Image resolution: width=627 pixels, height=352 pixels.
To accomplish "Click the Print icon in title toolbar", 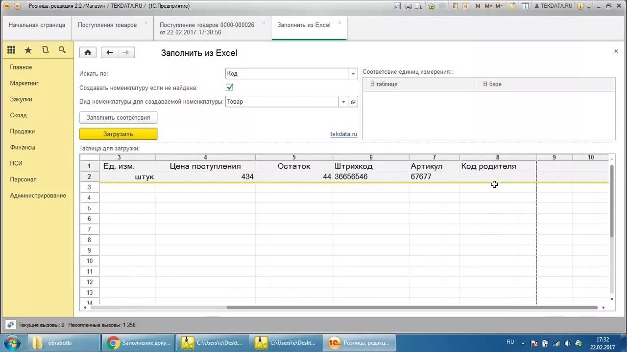I will click(x=408, y=6).
